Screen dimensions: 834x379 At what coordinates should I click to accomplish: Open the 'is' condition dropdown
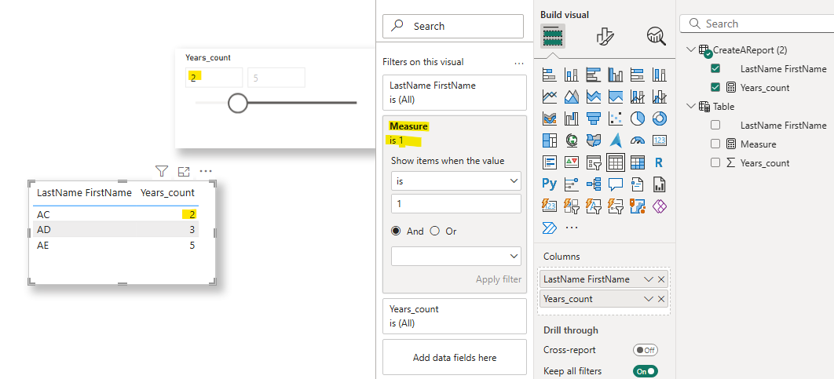tap(455, 181)
